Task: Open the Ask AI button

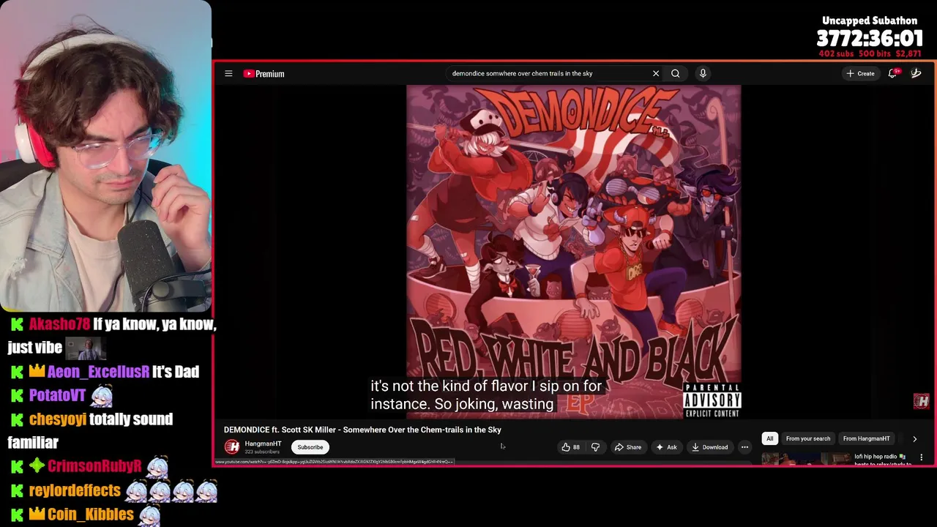Action: tap(666, 447)
